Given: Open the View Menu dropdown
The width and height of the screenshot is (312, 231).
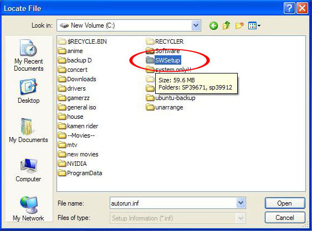Looking at the screenshot, I should (254, 25).
